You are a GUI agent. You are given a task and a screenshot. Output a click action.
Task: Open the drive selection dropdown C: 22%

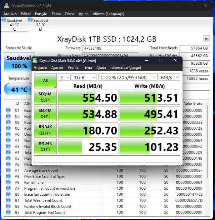click(x=128, y=77)
